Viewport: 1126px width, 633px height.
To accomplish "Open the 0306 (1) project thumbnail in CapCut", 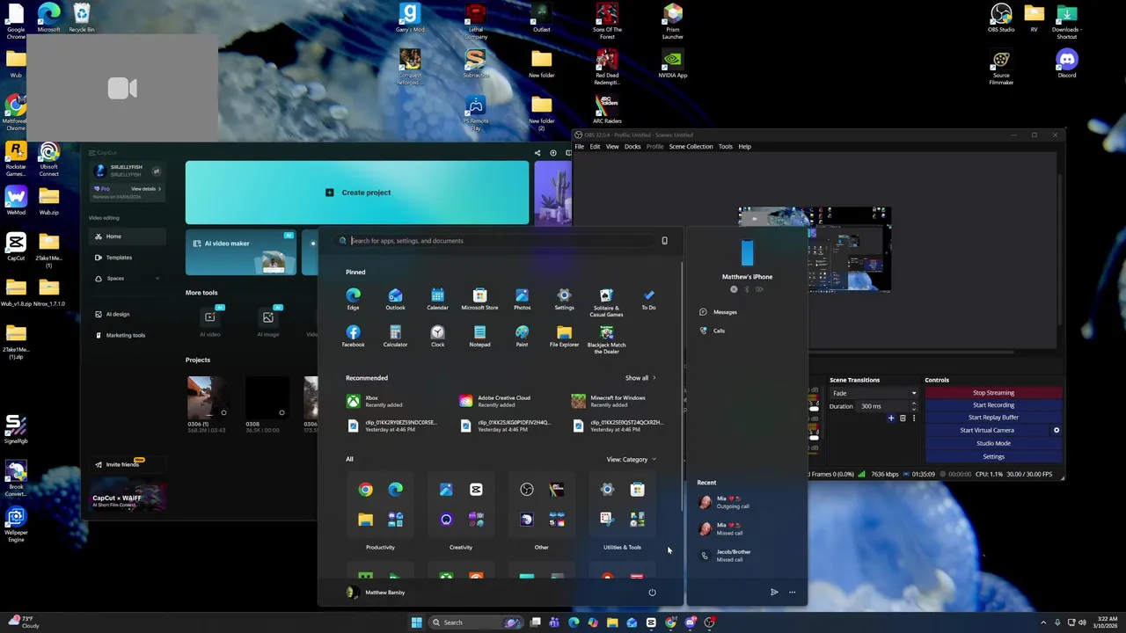I will point(208,397).
